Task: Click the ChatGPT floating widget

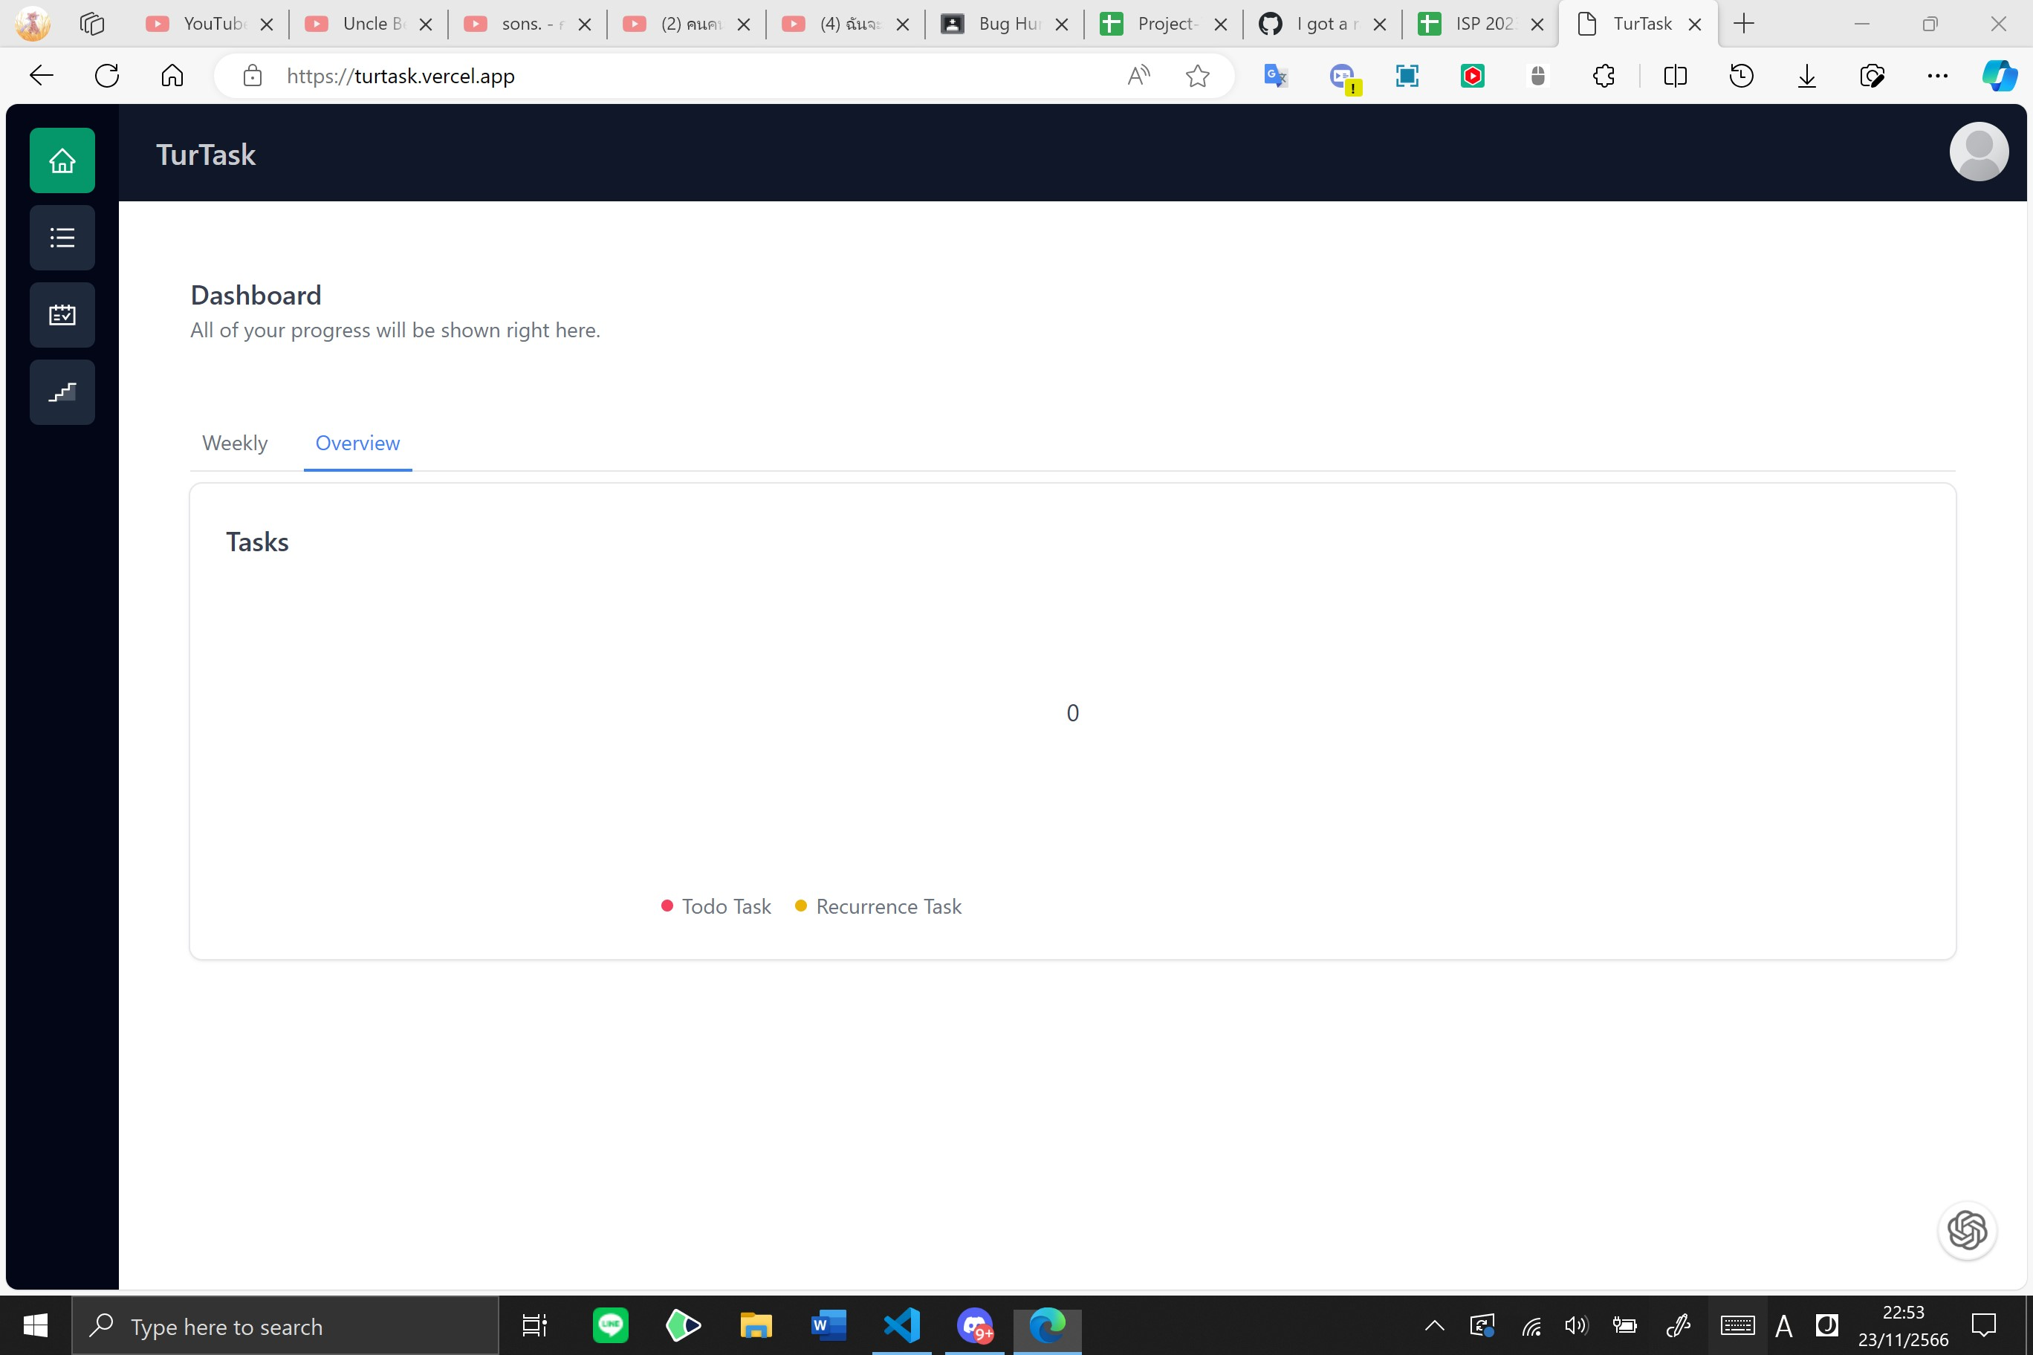Action: coord(1968,1230)
